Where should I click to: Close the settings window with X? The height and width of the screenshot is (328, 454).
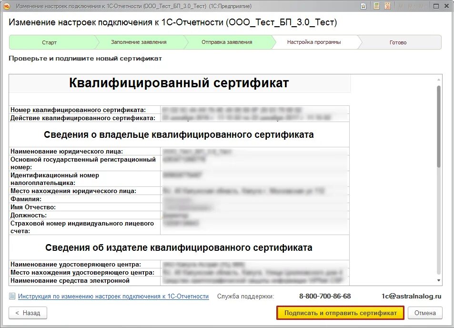coord(447,6)
